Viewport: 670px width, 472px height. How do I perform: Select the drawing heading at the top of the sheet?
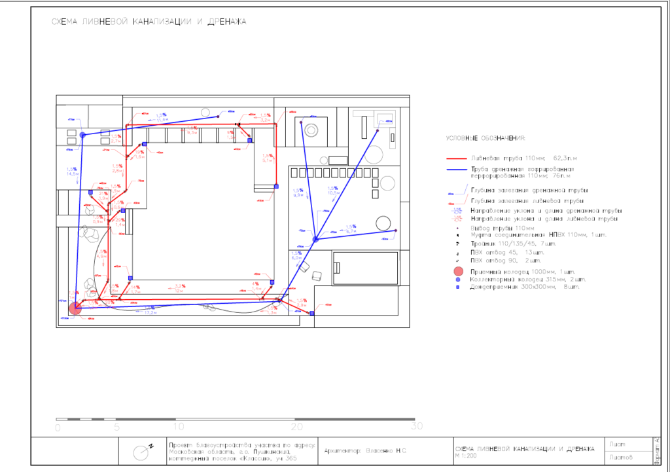149,22
